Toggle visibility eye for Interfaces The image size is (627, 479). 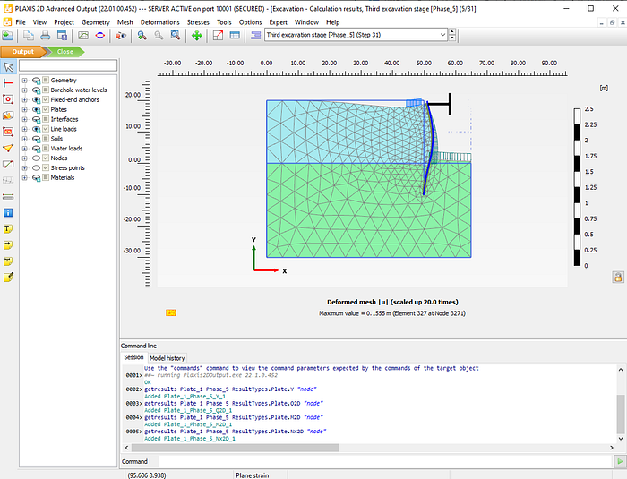click(36, 119)
